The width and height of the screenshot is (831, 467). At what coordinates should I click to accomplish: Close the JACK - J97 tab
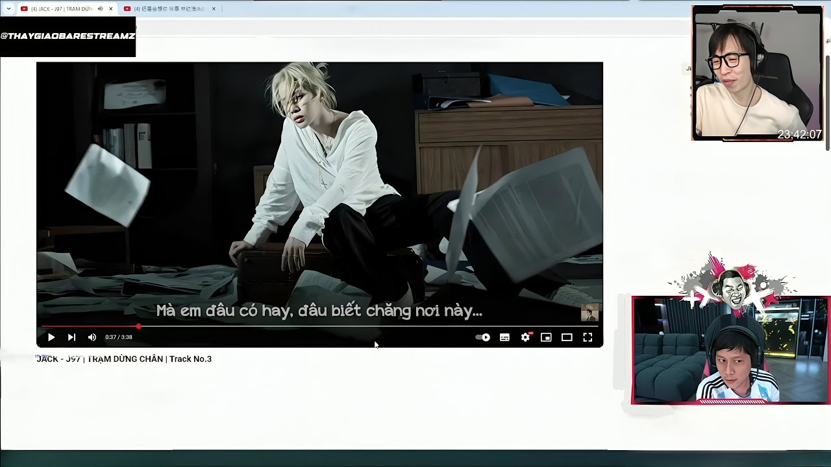(x=111, y=8)
